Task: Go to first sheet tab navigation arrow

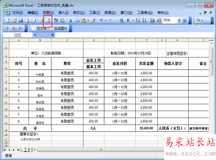Action: tap(5, 150)
